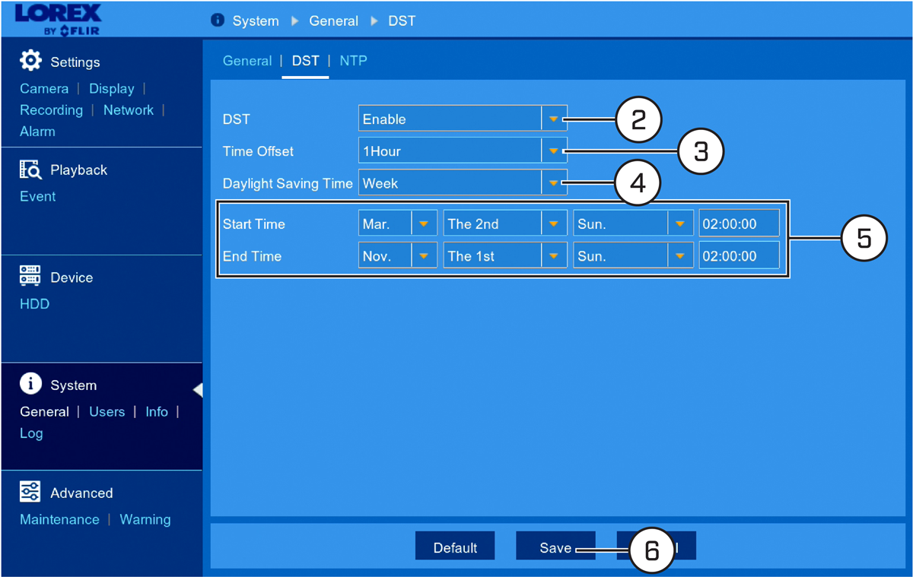Open Recording settings link
Screen dimensions: 913x577
51,110
